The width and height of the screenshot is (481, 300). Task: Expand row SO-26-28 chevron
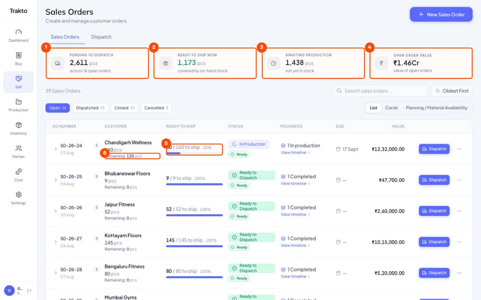tap(55, 273)
